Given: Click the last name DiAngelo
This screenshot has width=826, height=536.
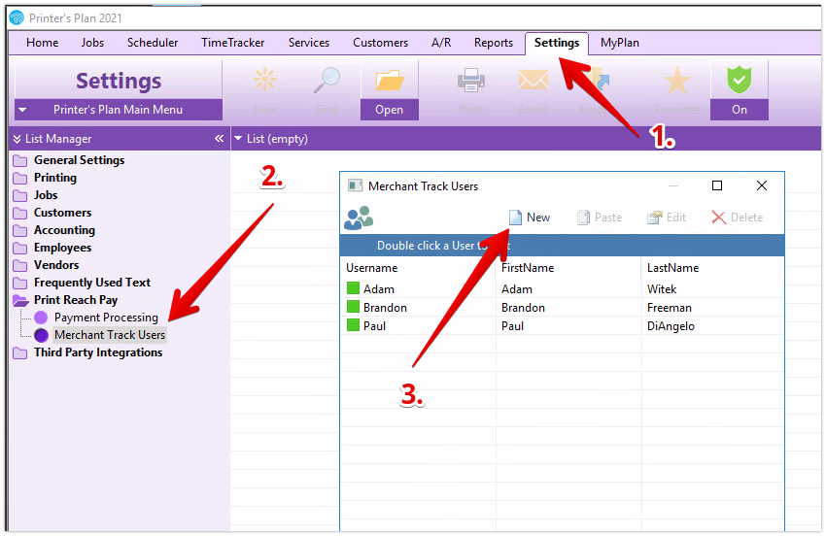Looking at the screenshot, I should [x=671, y=326].
